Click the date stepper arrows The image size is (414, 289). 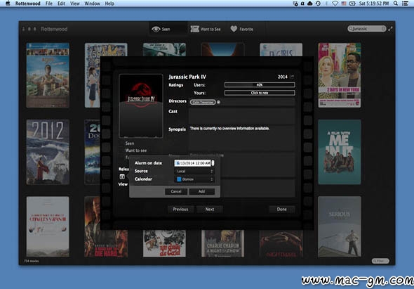coord(213,163)
